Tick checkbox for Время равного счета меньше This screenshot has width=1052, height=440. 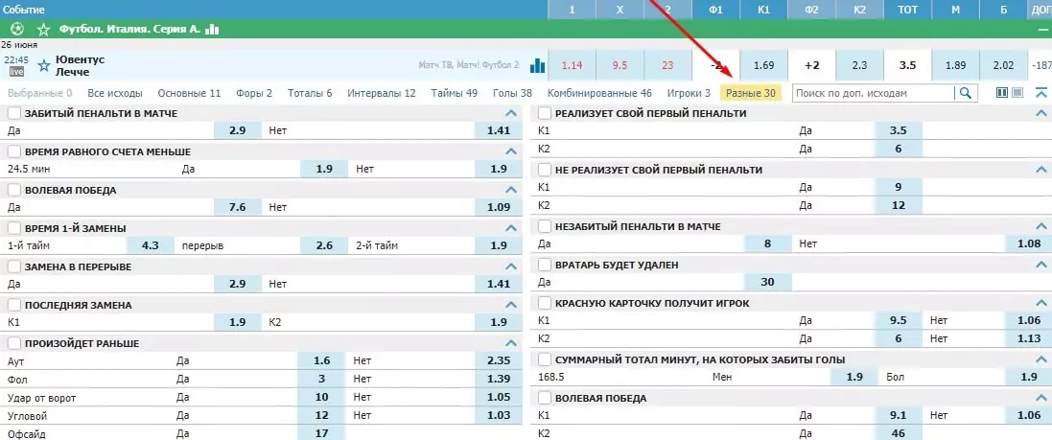click(x=14, y=151)
